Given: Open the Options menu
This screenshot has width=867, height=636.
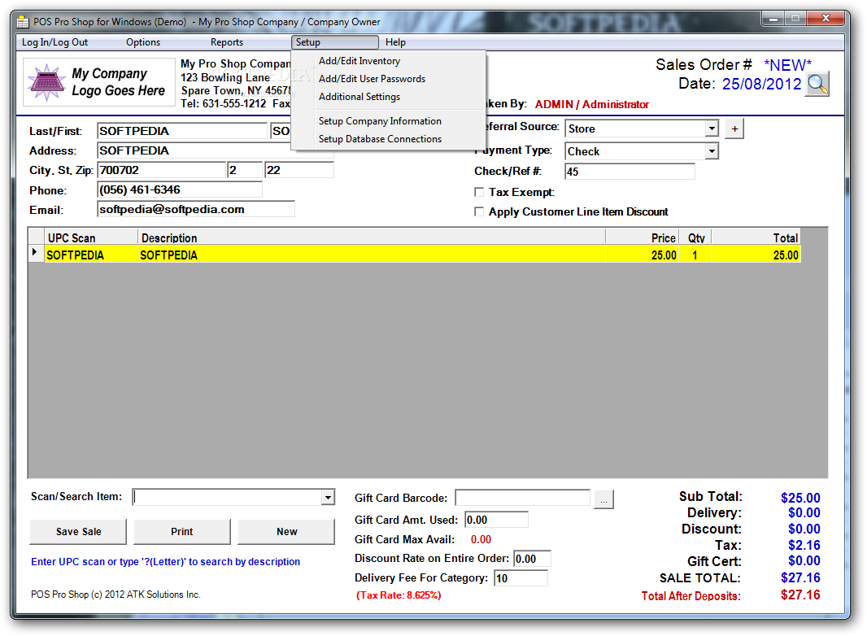Looking at the screenshot, I should click(143, 42).
